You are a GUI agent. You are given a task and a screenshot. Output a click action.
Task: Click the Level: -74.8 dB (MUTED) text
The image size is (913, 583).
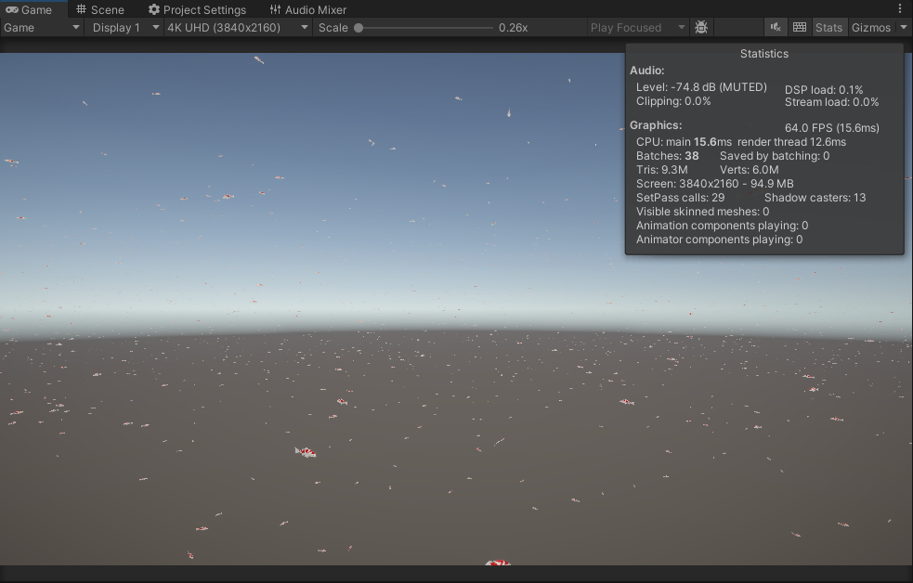click(x=701, y=87)
